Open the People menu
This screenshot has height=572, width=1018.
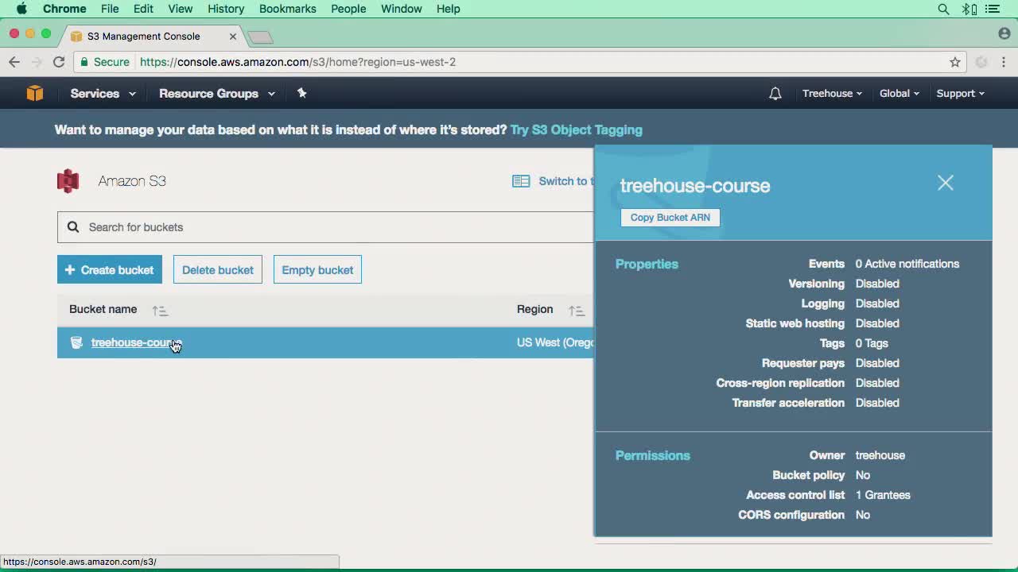(x=348, y=9)
